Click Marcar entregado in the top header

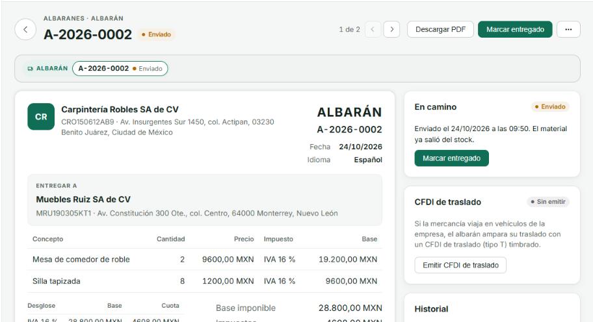click(x=515, y=29)
